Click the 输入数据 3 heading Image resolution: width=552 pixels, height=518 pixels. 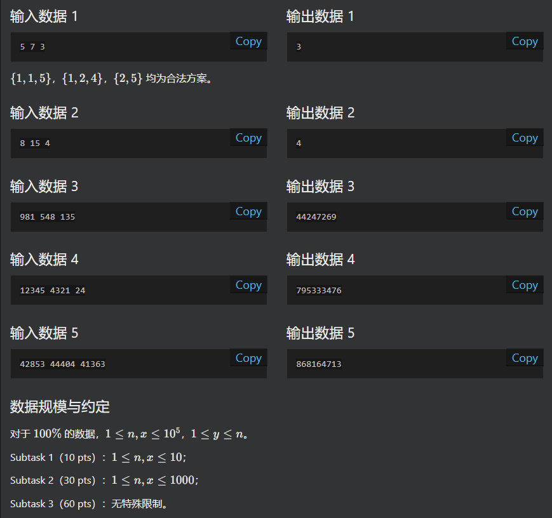tap(44, 187)
